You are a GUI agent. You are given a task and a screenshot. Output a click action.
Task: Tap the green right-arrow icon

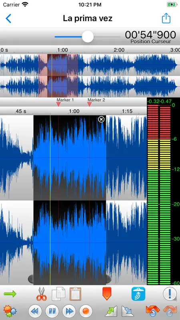[x=10, y=294]
